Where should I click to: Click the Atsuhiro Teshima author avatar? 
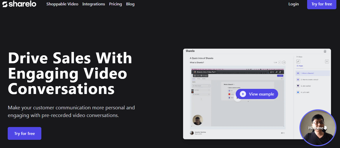pos(192,133)
